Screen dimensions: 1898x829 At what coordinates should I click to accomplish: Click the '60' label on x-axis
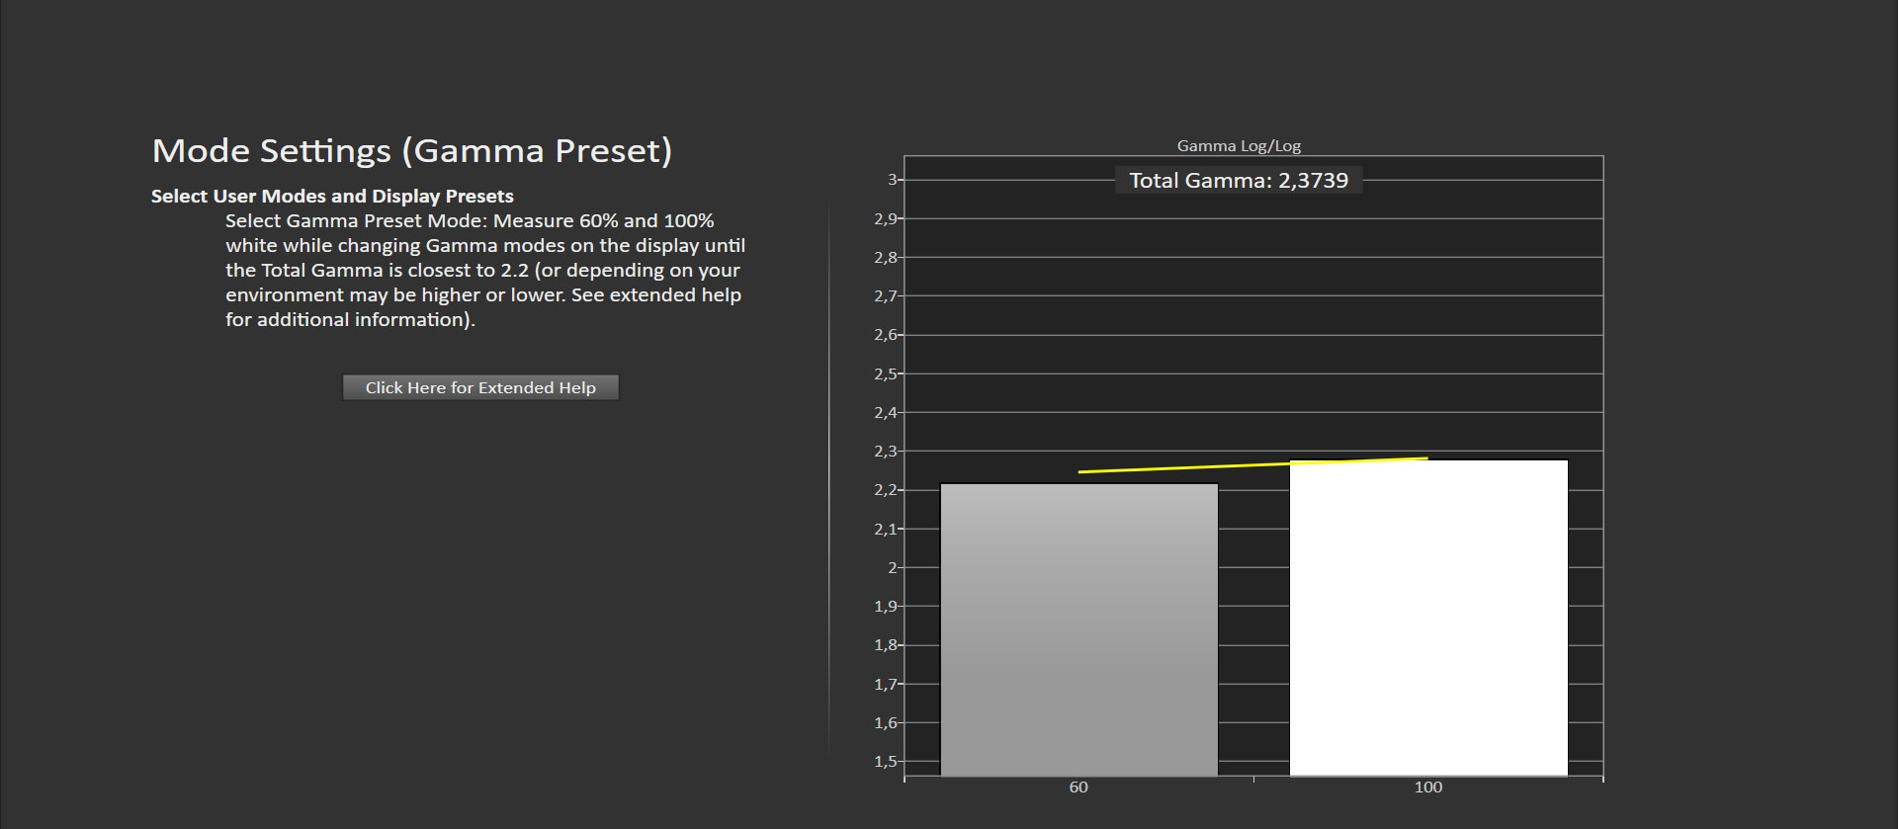tap(1078, 788)
